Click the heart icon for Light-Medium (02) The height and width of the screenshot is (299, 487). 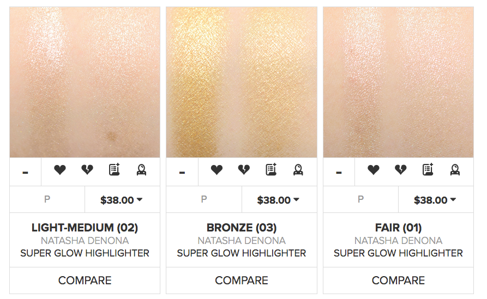pos(60,170)
